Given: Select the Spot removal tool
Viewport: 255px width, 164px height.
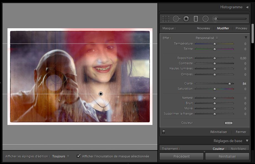Looking at the screenshot, I should tap(176, 19).
